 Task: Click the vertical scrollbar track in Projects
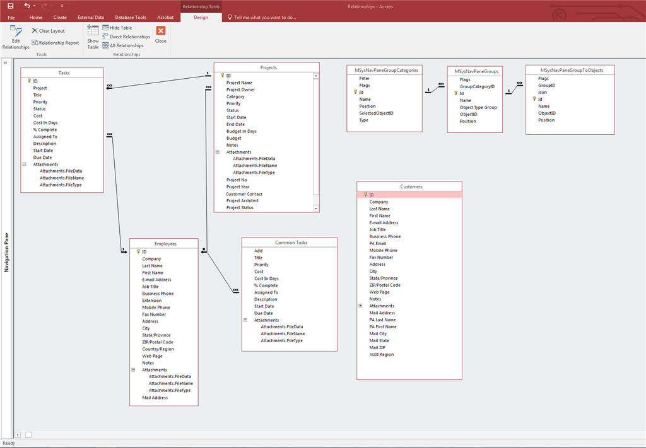316,200
